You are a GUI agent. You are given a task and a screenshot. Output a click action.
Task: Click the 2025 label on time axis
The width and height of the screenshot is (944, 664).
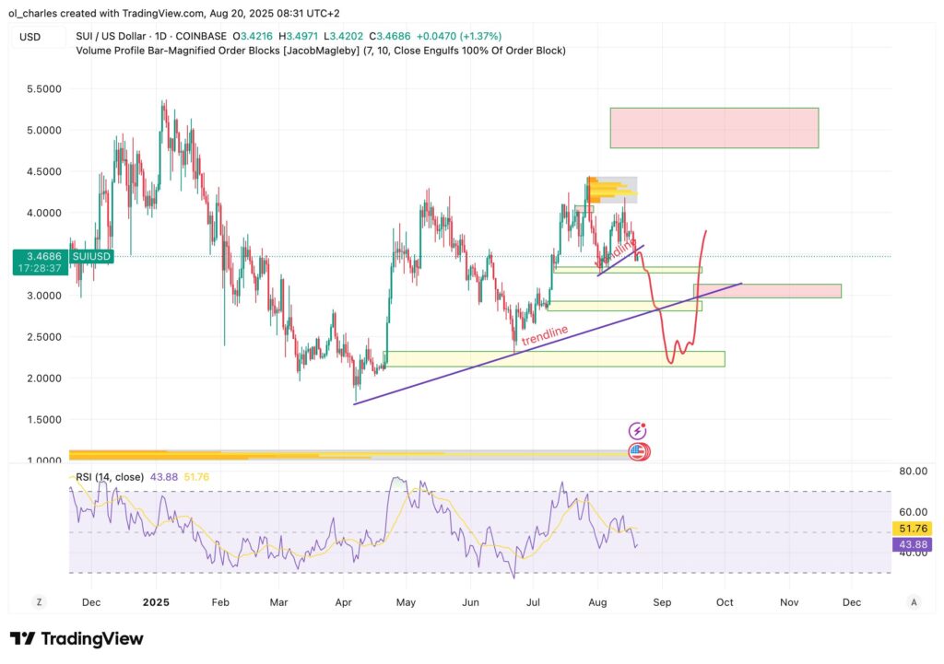155,601
